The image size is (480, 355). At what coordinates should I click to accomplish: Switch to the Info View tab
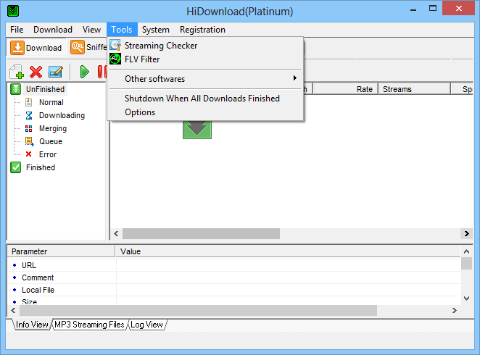coord(32,325)
